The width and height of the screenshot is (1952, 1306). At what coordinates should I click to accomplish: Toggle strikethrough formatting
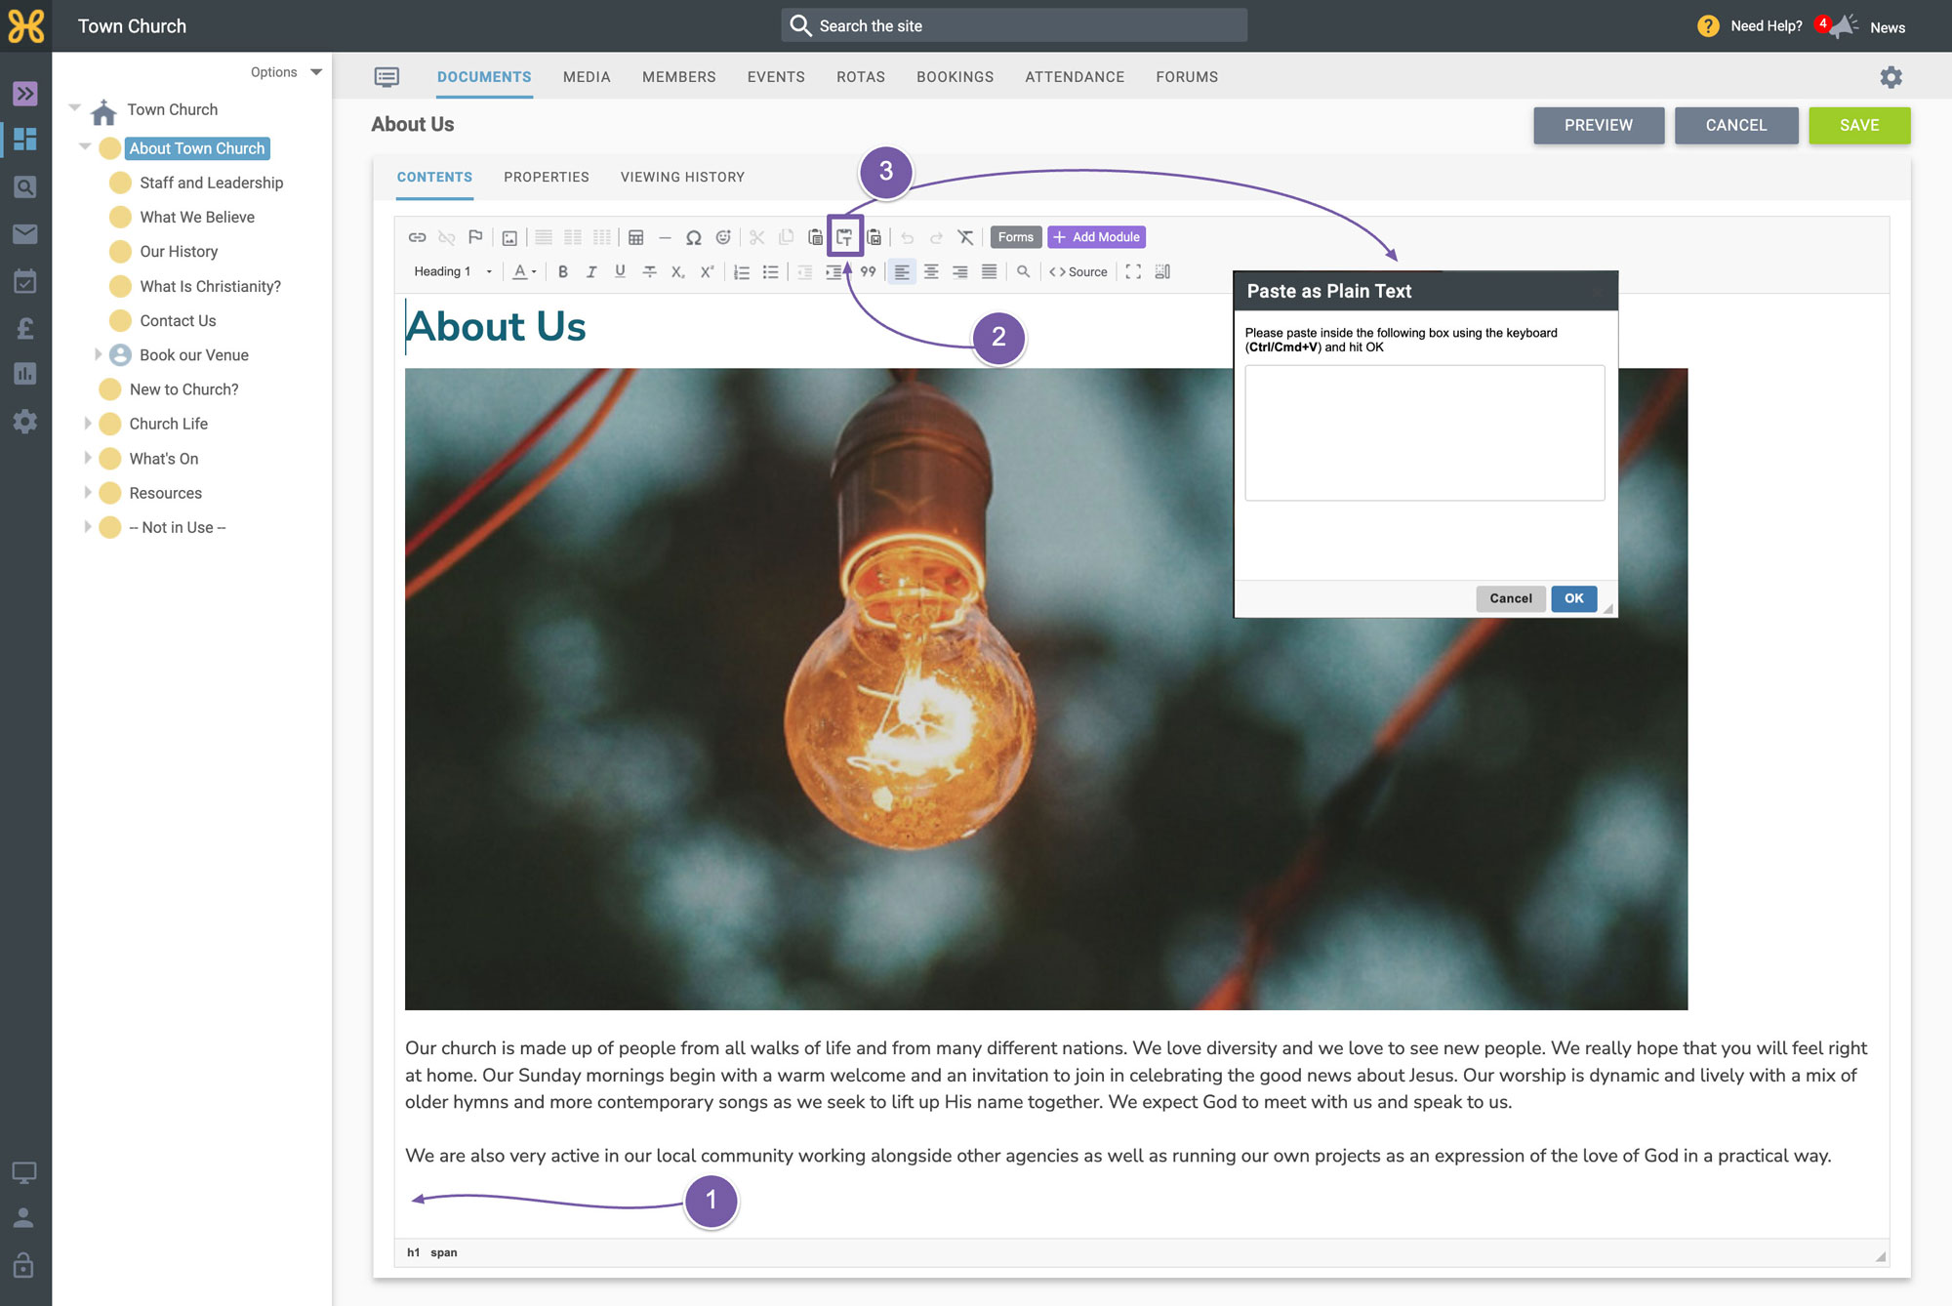[x=649, y=272]
